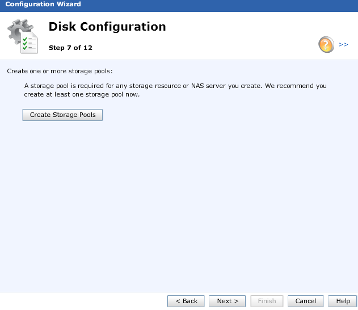Click the Step 7 of 12 label

pyautogui.click(x=70, y=48)
